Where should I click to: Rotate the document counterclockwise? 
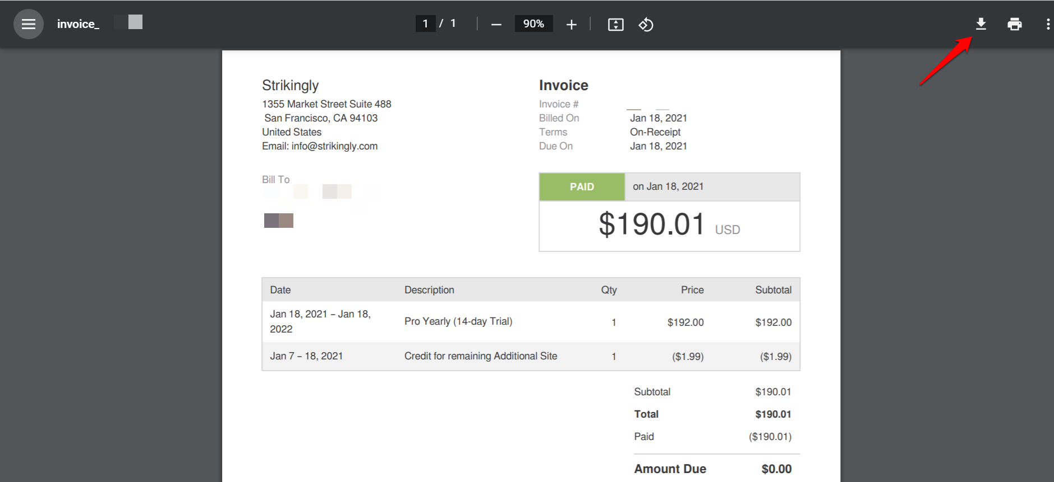[x=646, y=25]
